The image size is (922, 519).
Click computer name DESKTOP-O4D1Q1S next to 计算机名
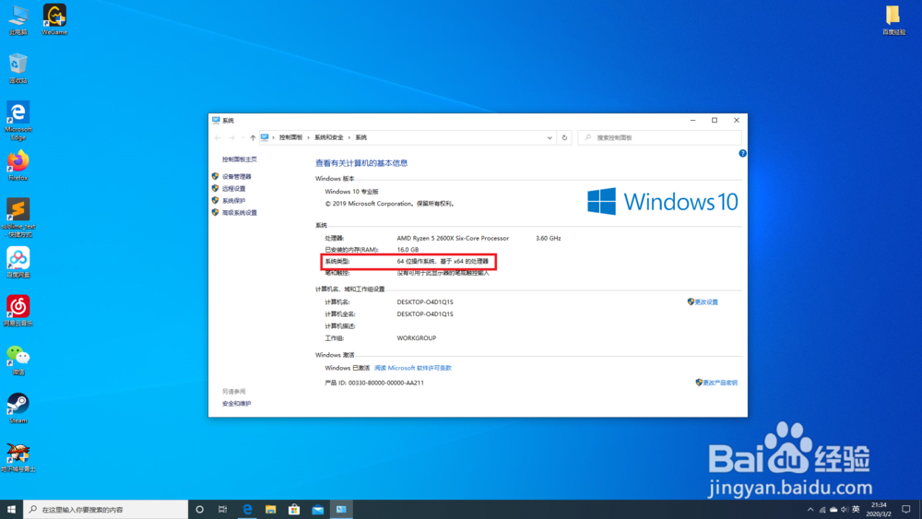[424, 302]
